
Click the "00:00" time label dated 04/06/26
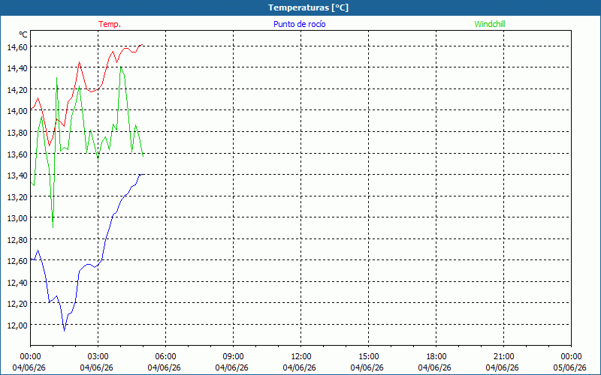click(30, 357)
